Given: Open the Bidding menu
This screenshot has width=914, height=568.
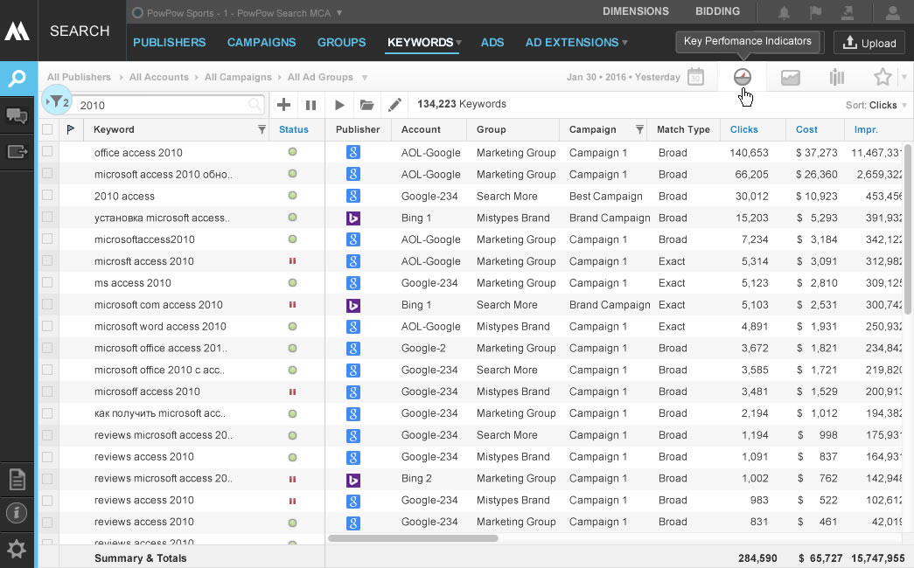Looking at the screenshot, I should point(717,11).
